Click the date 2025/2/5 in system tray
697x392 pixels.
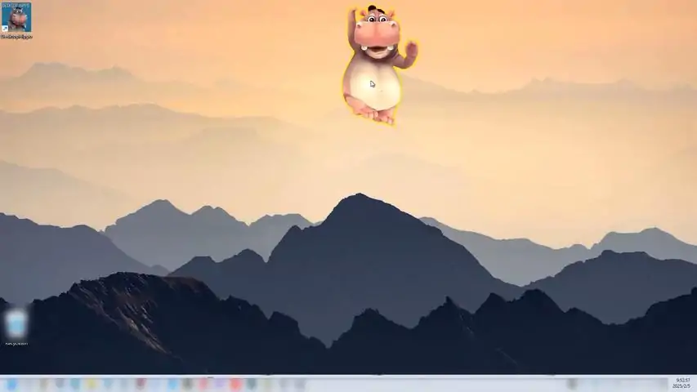(x=681, y=387)
